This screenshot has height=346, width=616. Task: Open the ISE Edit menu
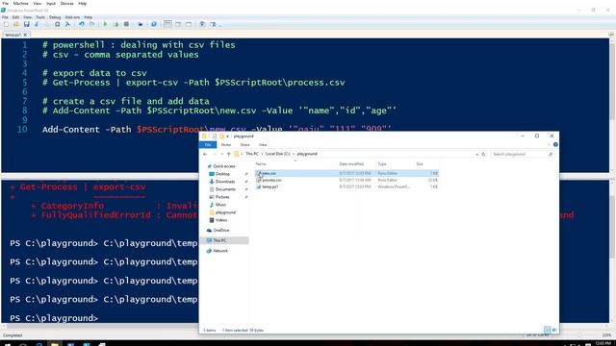click(15, 17)
